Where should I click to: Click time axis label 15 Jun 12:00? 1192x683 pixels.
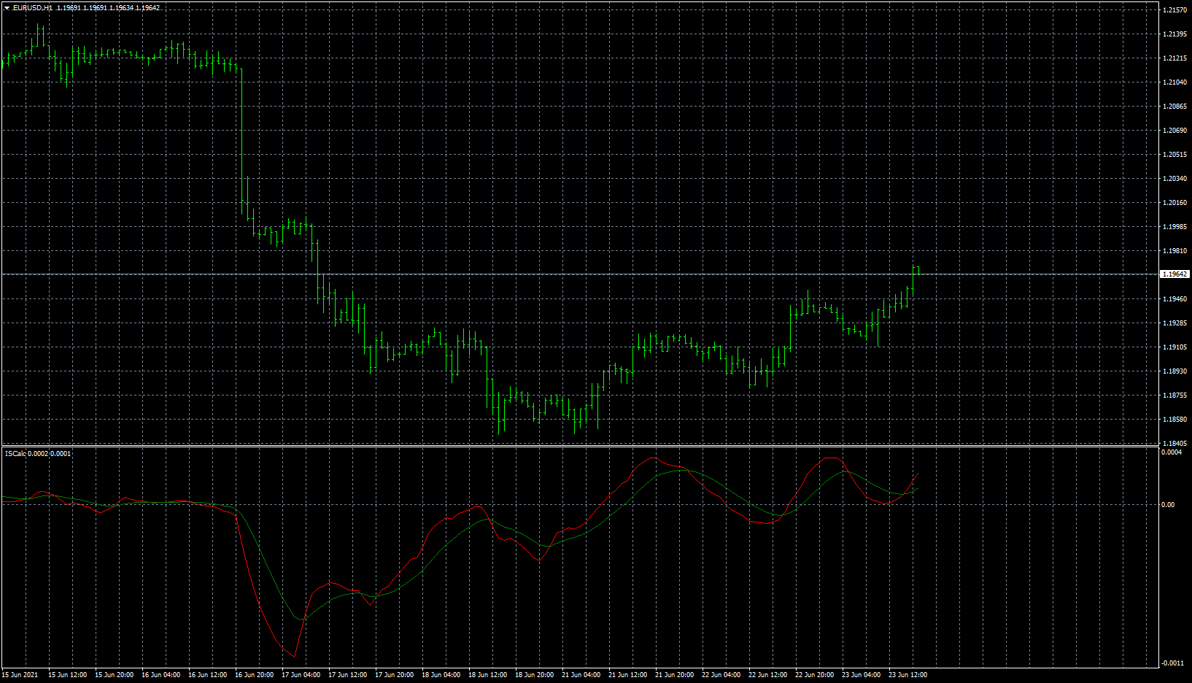(x=67, y=675)
